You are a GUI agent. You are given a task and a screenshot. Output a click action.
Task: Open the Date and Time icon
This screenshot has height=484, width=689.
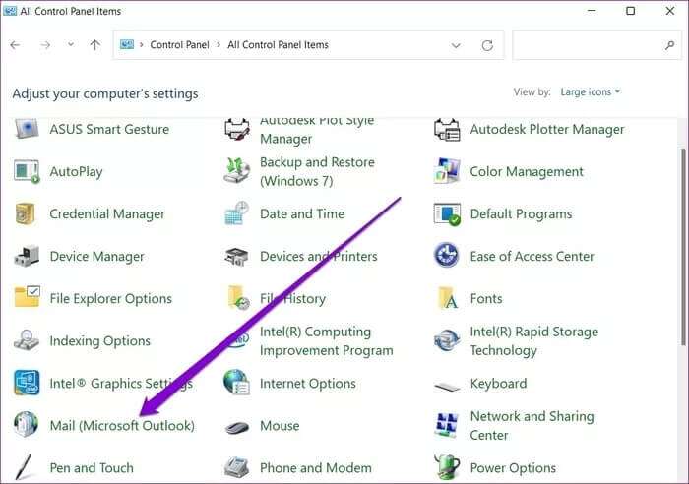(x=237, y=213)
